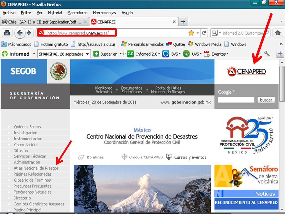Expand the Buscar en dropdown arrow
The width and height of the screenshot is (285, 214).
[x=120, y=54]
